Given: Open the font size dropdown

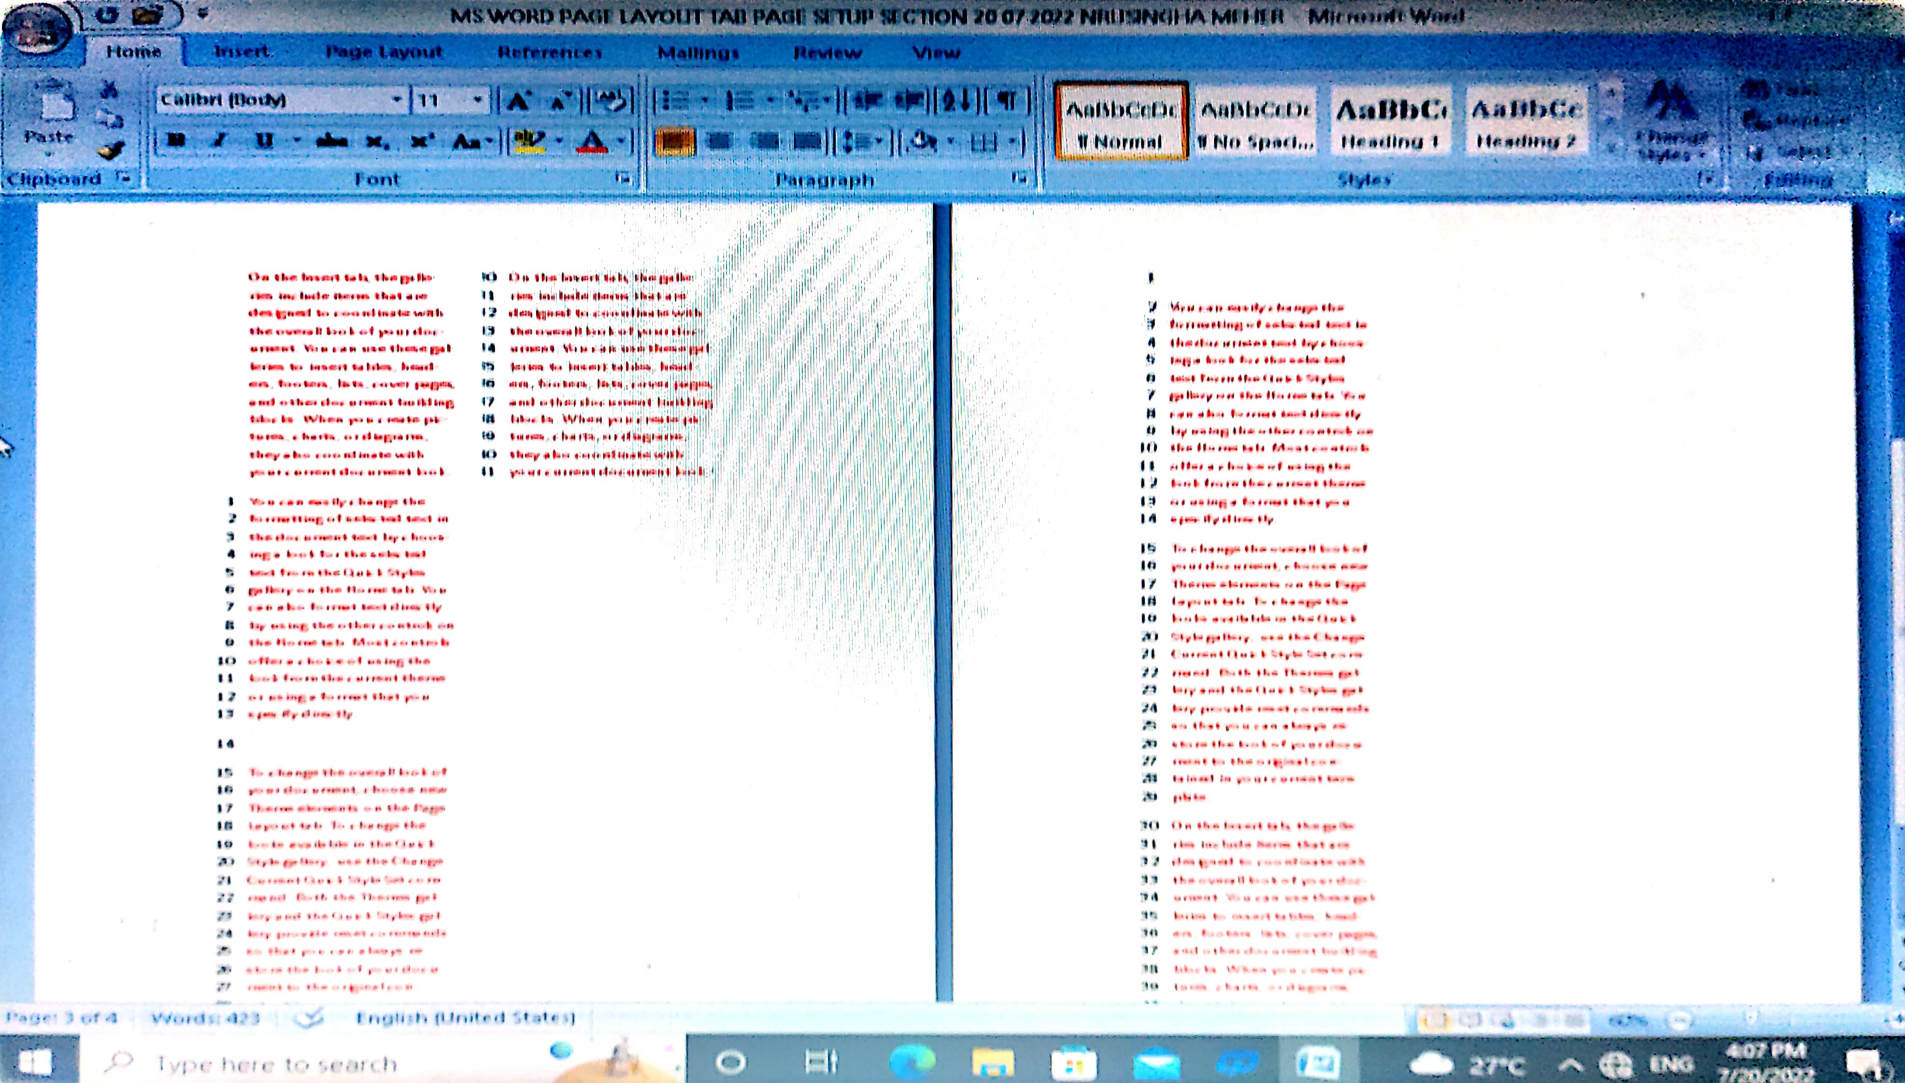Looking at the screenshot, I should click(x=477, y=100).
